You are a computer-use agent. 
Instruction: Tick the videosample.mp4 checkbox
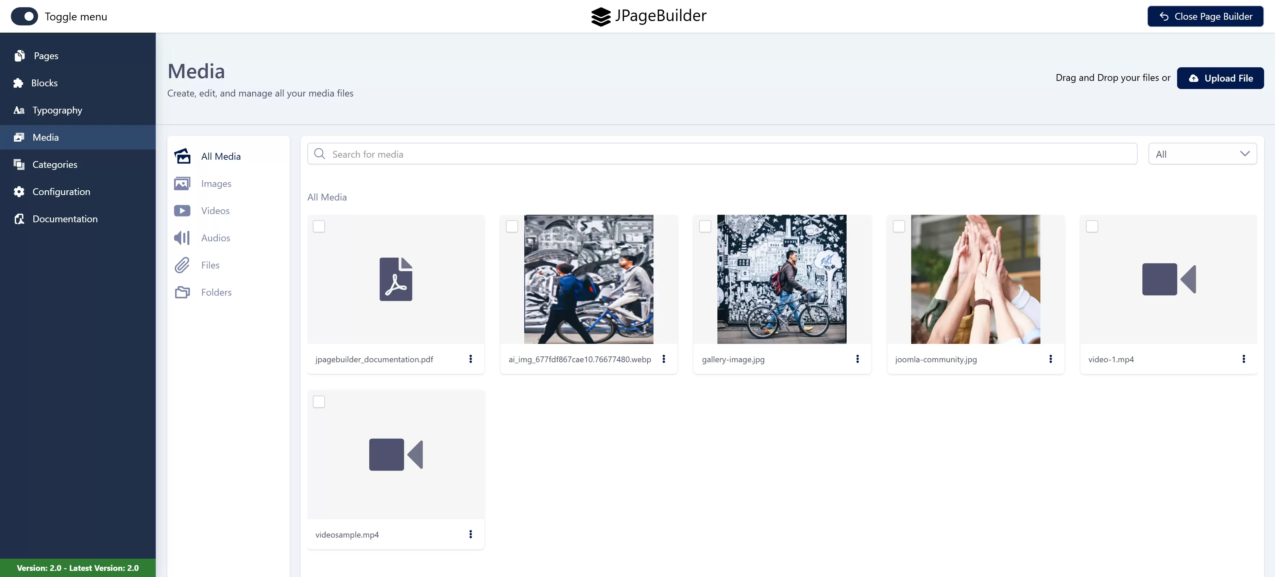(319, 402)
